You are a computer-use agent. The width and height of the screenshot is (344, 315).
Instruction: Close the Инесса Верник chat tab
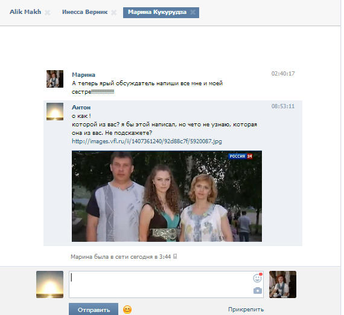point(114,13)
